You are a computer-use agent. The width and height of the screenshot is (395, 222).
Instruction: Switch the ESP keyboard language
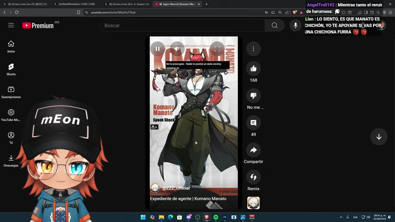tap(355, 217)
